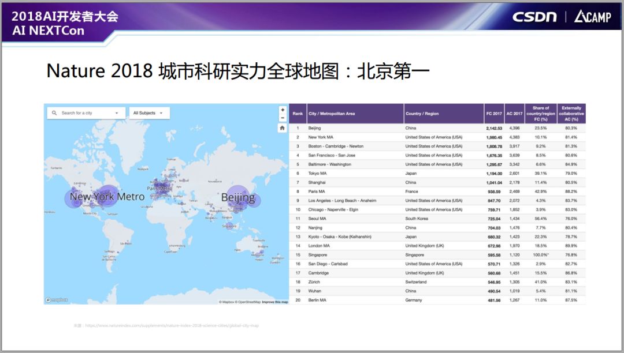Click the Country / Region column header
Image resolution: width=624 pixels, height=353 pixels.
[422, 114]
